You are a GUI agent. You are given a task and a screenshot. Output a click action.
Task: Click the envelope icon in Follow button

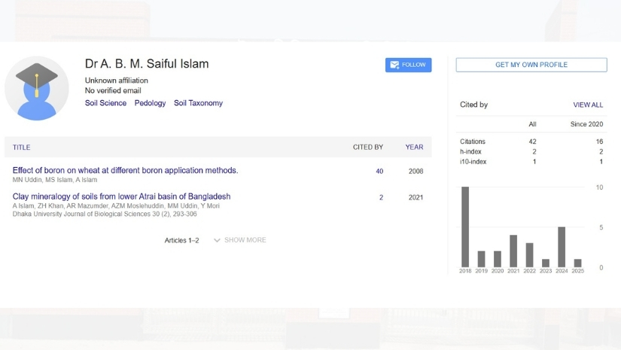(x=394, y=65)
